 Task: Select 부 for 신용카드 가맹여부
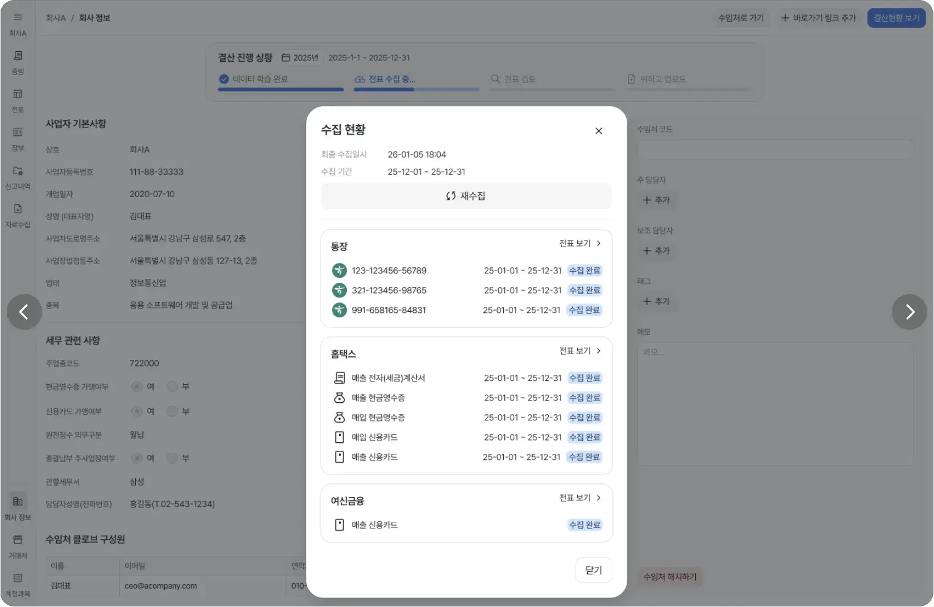(x=173, y=412)
